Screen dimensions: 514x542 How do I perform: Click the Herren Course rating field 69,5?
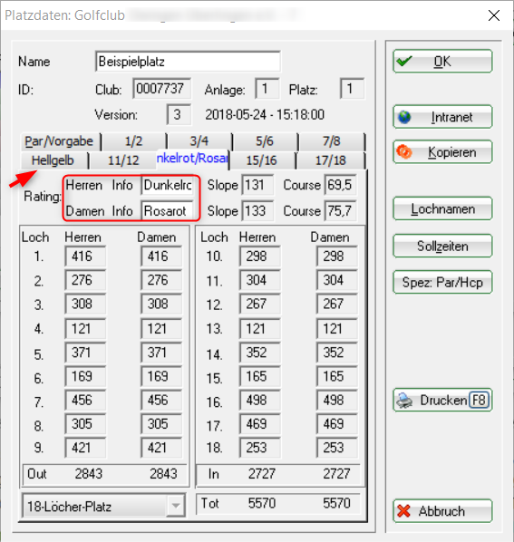[340, 185]
